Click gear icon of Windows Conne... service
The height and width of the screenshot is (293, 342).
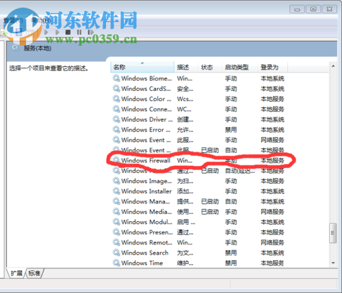[x=116, y=109]
